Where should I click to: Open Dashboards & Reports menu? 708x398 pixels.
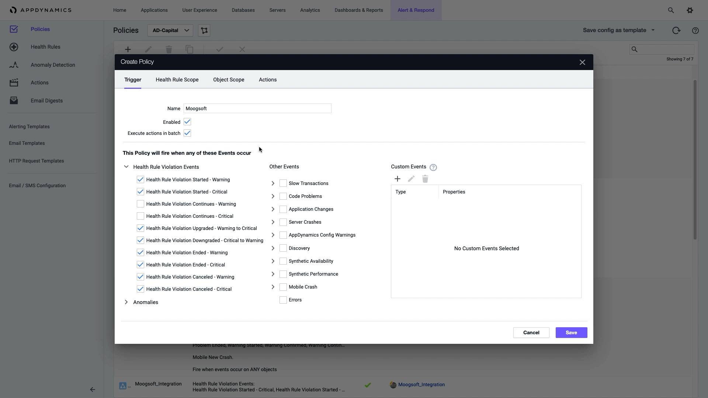tap(359, 10)
